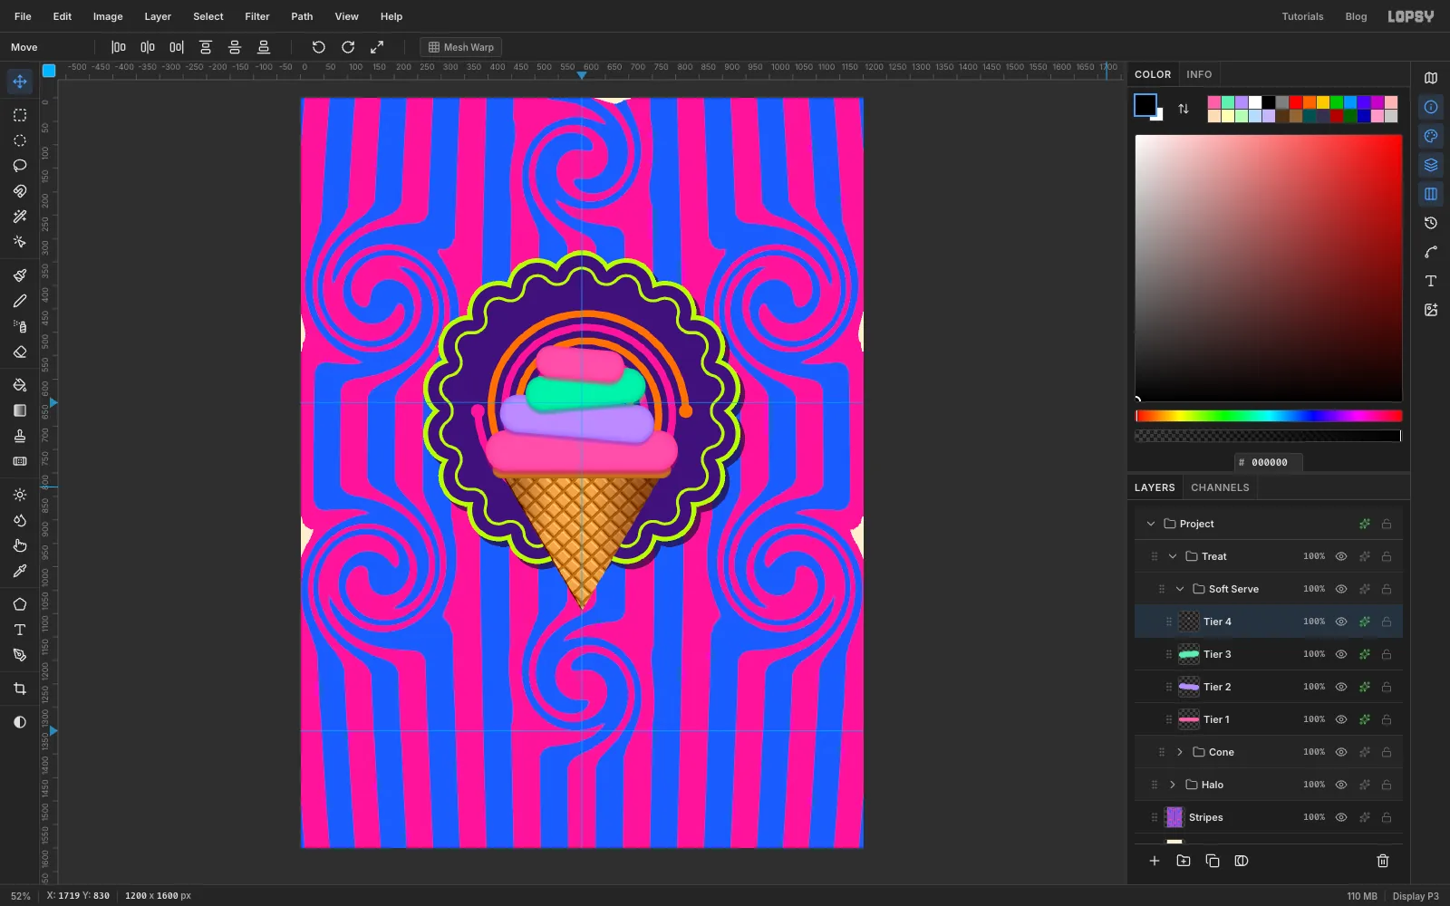Toggle visibility of the Stripes layer

[1341, 817]
